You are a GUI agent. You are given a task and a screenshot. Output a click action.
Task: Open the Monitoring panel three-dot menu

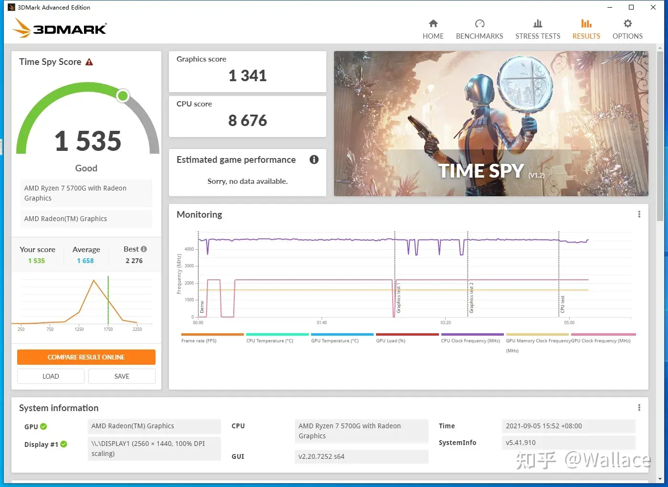(x=639, y=214)
